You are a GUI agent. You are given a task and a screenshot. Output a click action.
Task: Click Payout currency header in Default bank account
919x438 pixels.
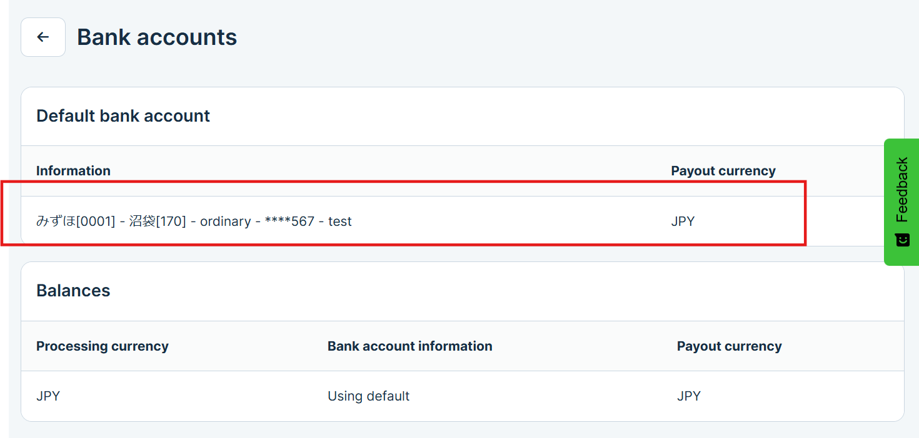pos(723,171)
